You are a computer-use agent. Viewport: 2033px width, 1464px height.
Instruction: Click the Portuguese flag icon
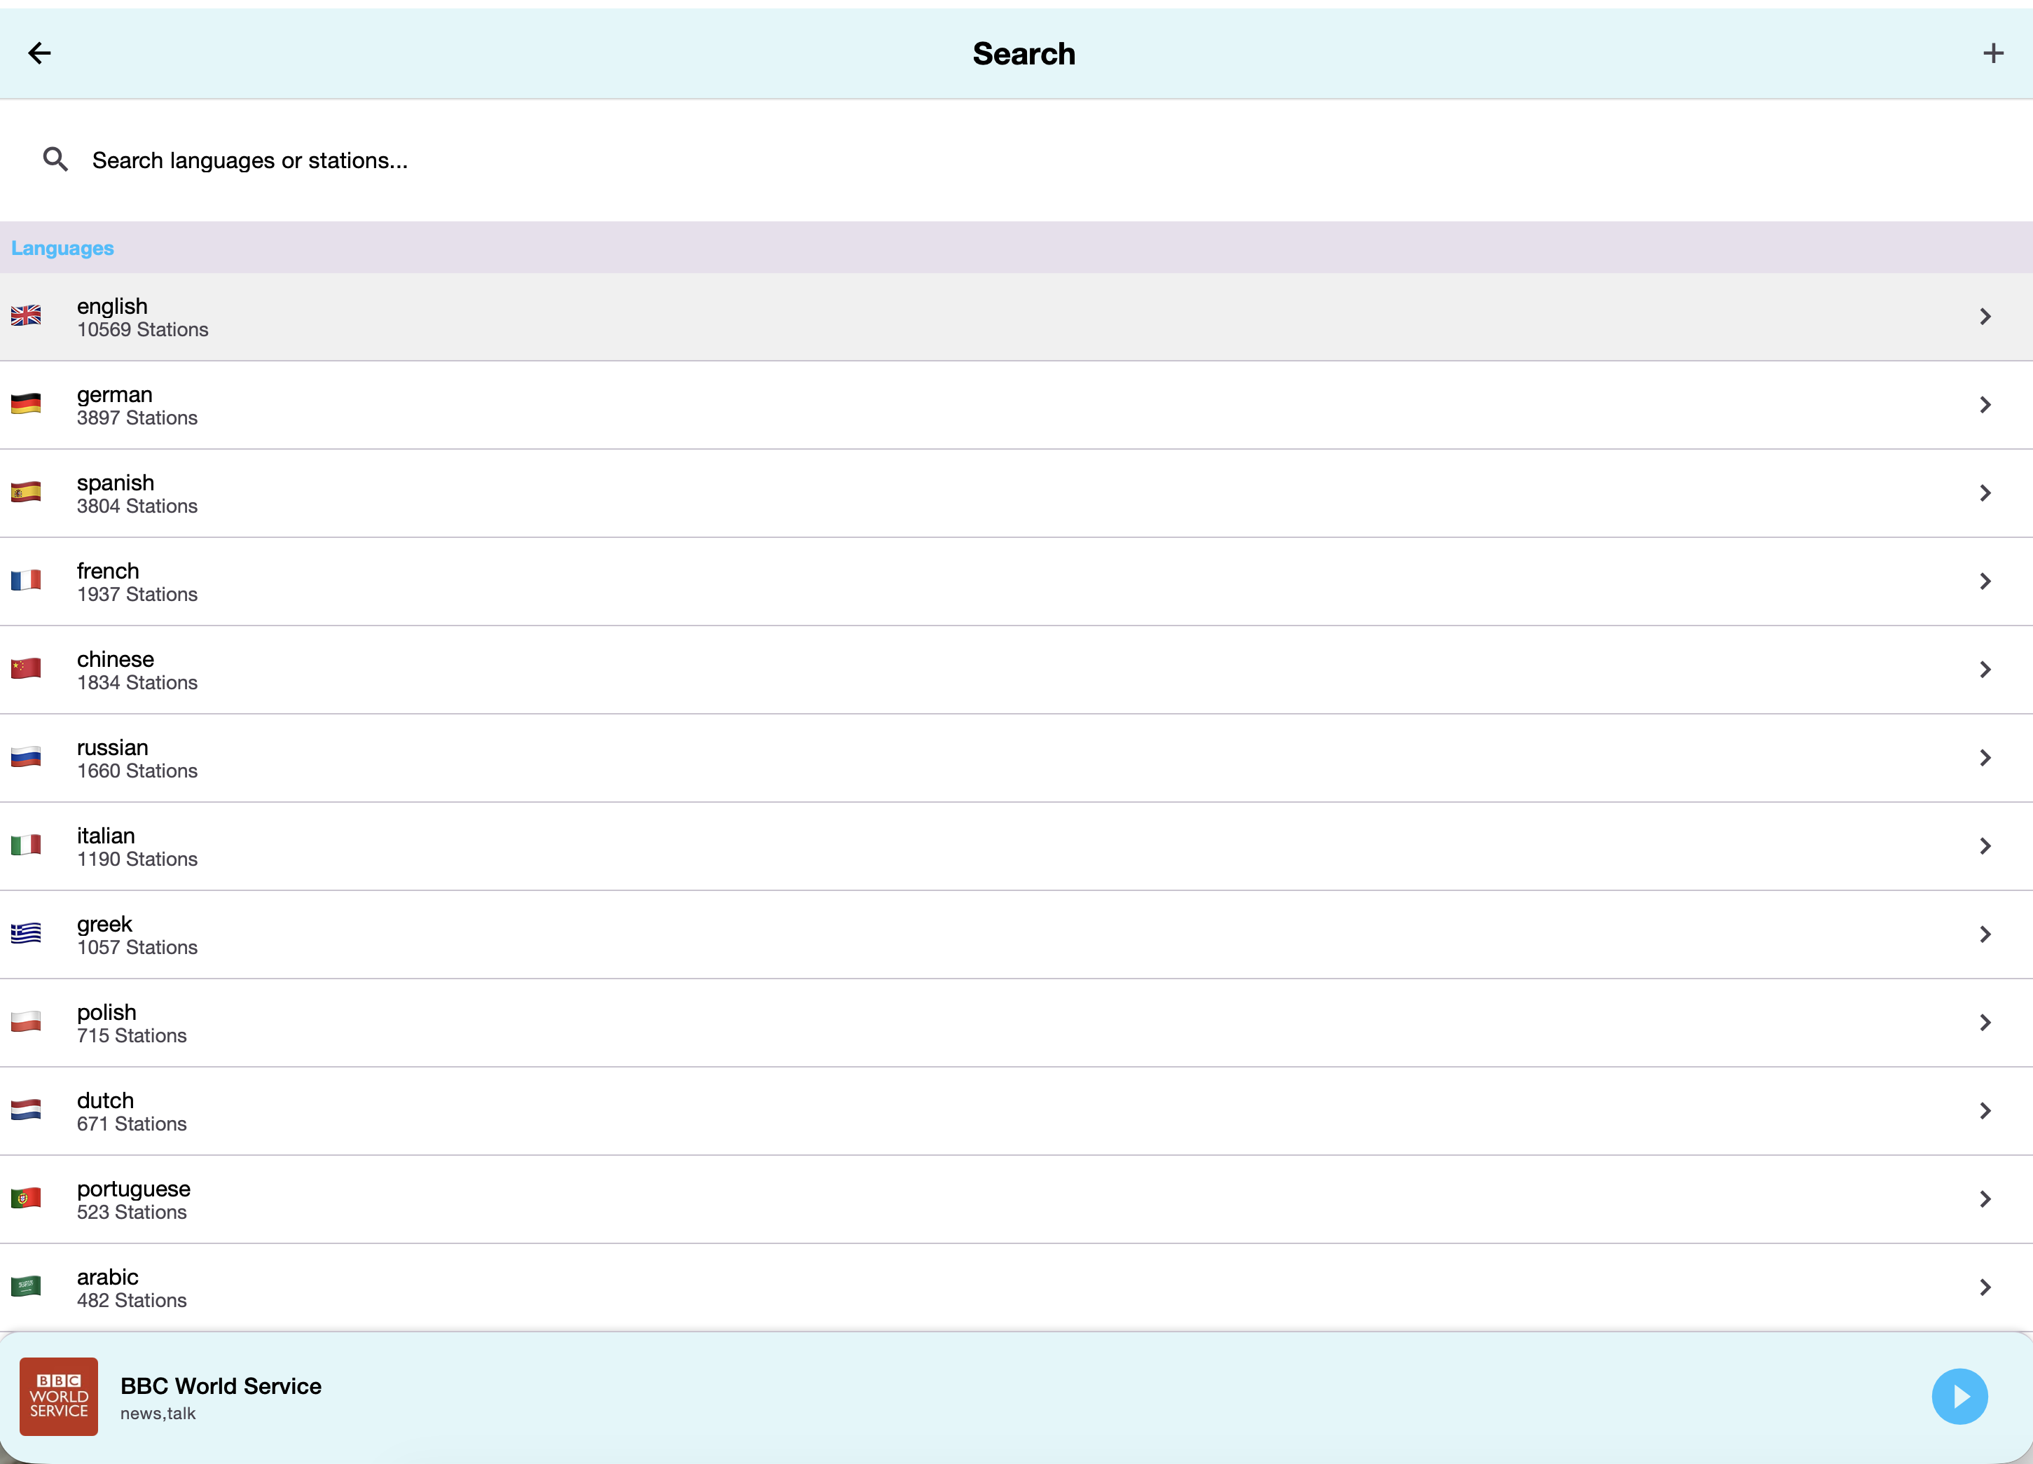pyautogui.click(x=26, y=1198)
